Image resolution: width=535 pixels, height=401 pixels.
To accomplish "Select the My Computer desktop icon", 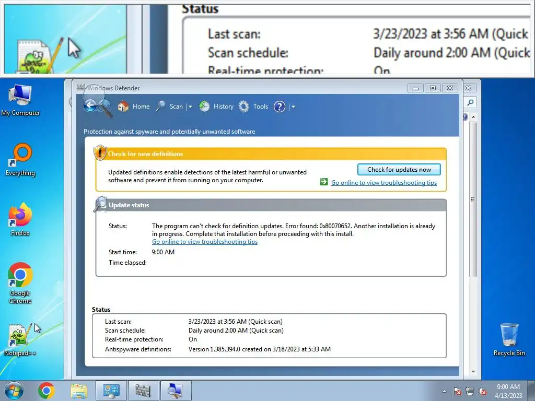I will (x=20, y=100).
